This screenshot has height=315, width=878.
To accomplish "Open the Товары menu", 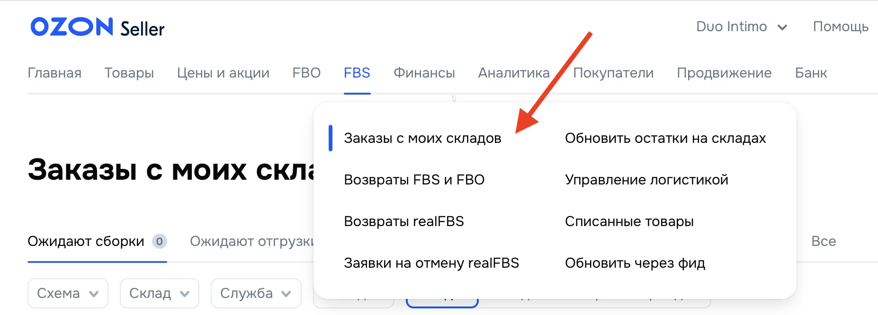I will (x=129, y=73).
